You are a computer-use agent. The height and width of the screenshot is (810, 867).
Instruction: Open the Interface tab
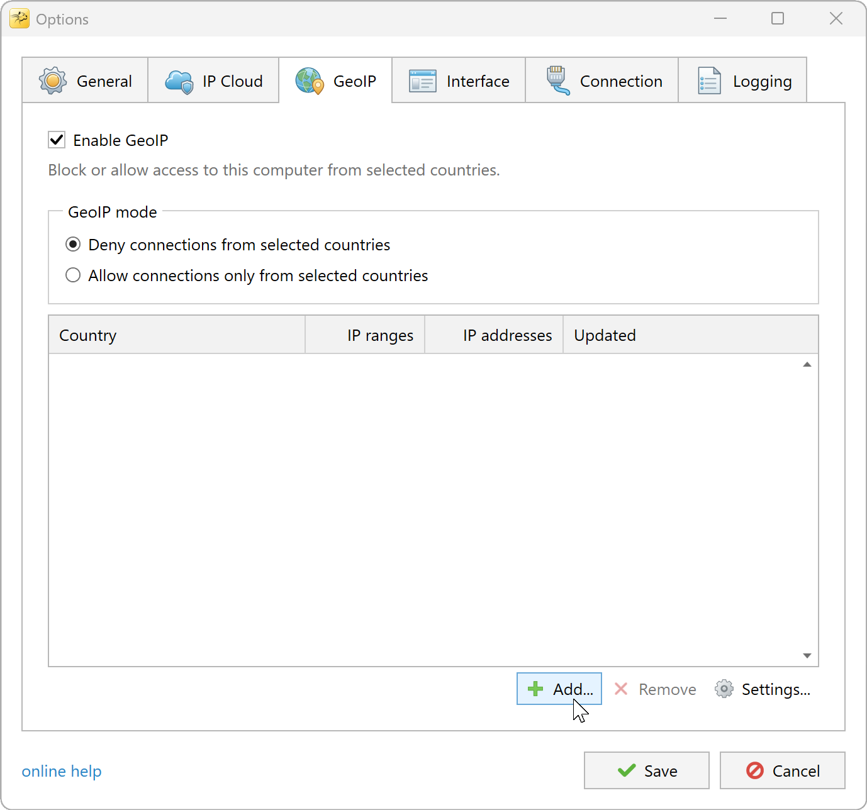tap(459, 80)
